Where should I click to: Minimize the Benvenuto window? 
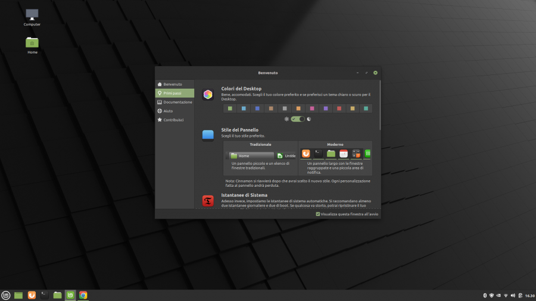(x=357, y=73)
